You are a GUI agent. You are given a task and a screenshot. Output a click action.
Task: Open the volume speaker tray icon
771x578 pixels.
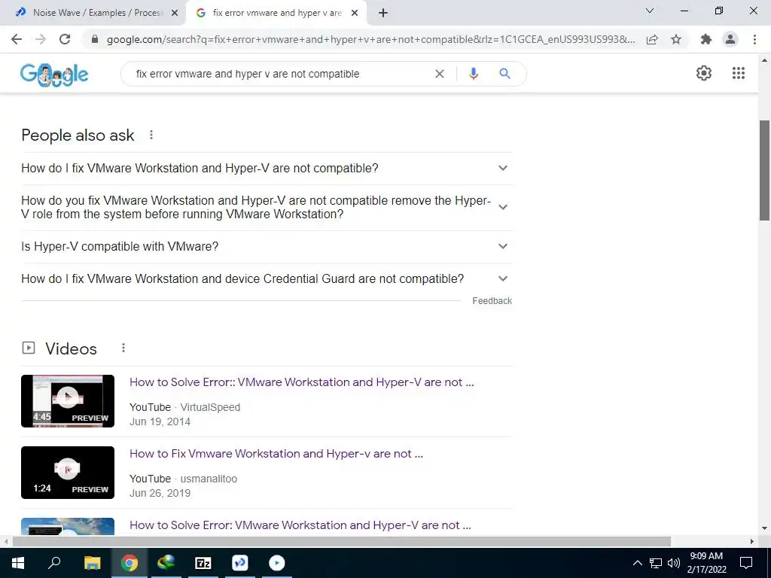(x=674, y=563)
